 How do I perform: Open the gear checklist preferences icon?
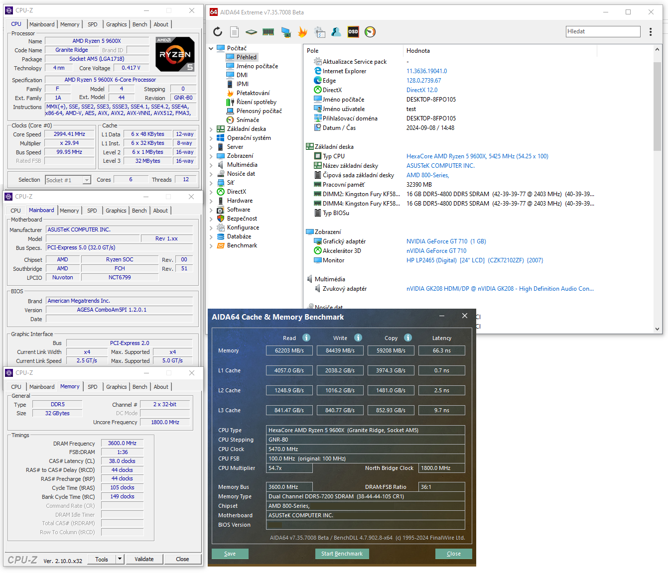[320, 32]
